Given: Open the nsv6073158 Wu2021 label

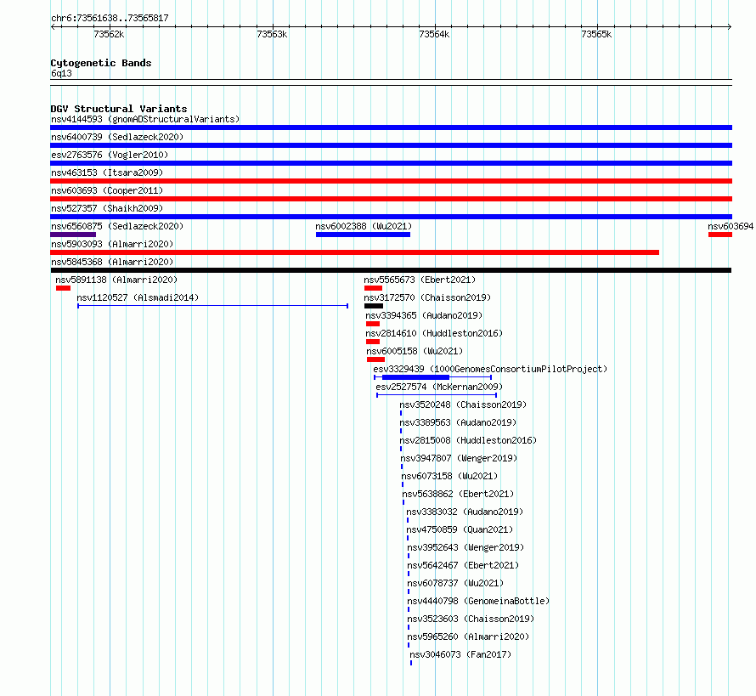Looking at the screenshot, I should click(449, 476).
